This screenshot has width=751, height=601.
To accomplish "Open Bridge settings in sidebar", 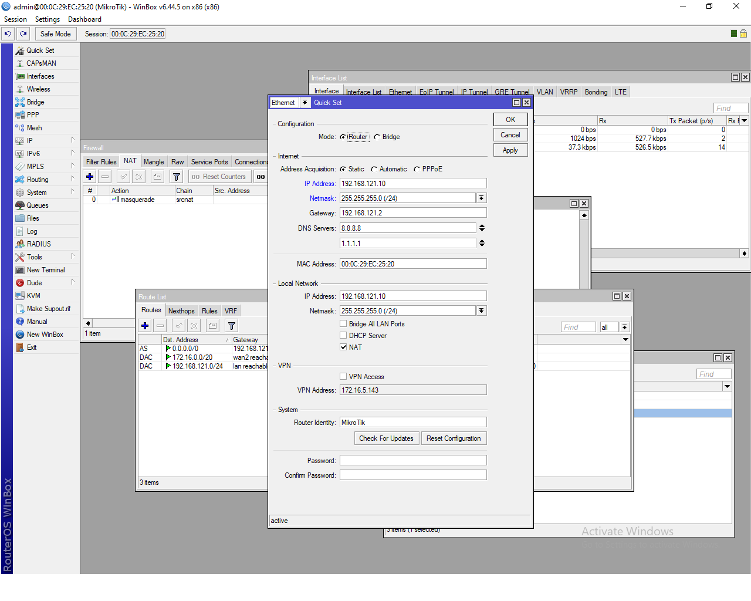I will click(35, 102).
